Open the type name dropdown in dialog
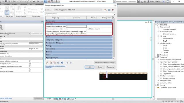The image size is (184, 103). (101, 10)
